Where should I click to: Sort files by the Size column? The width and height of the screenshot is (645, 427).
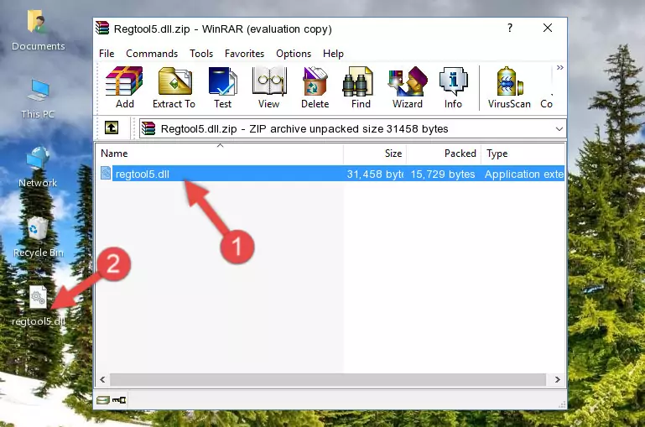click(x=375, y=154)
